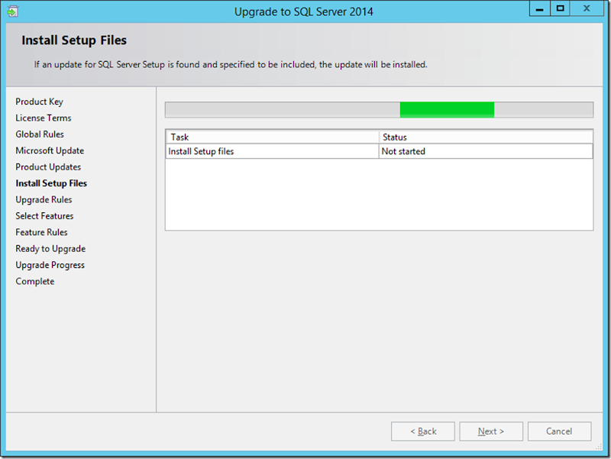Image resolution: width=611 pixels, height=459 pixels.
Task: Select the Complete step in the sidebar
Action: (34, 281)
